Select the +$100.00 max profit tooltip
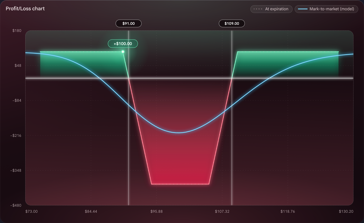Image resolution: width=364 pixels, height=223 pixels. (x=123, y=44)
